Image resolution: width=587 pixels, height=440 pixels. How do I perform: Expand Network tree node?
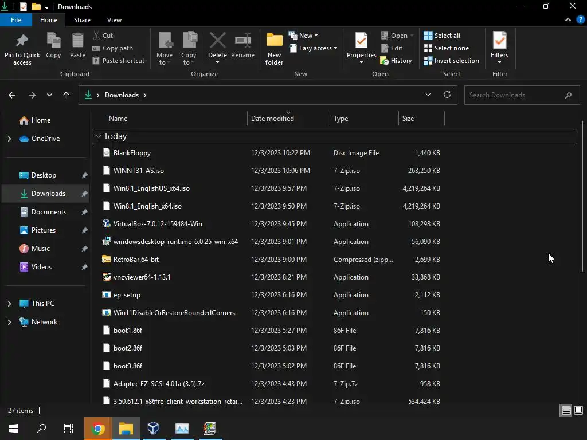[9, 322]
